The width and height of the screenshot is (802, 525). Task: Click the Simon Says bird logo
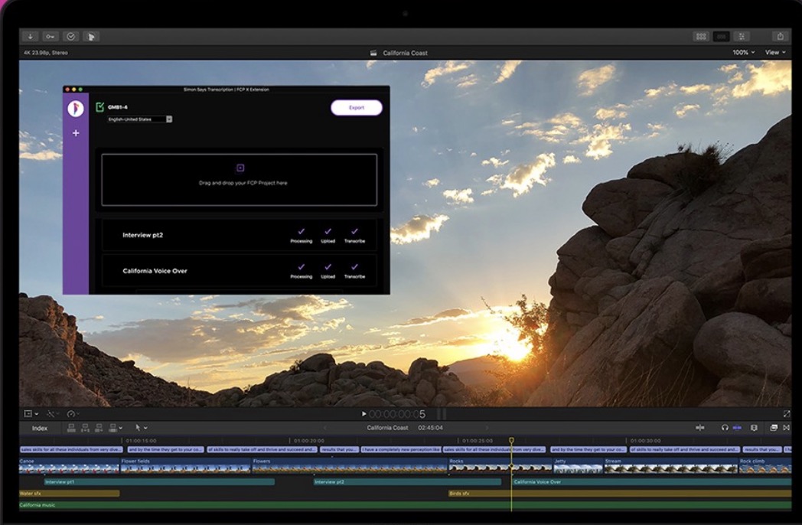tap(76, 109)
